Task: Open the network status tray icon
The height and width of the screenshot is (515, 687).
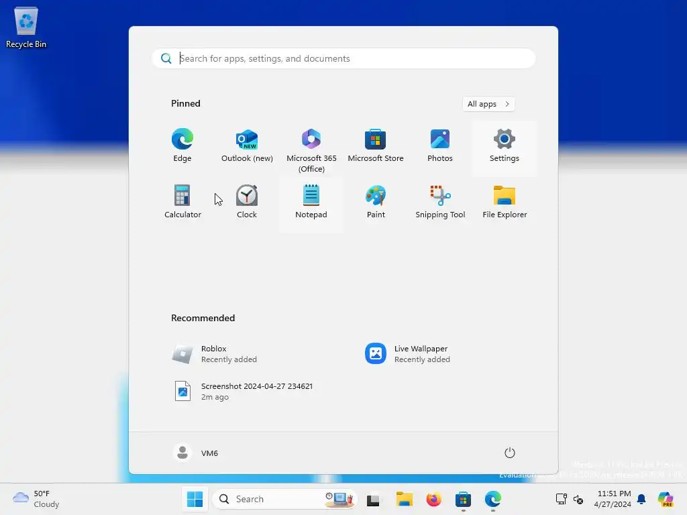Action: point(561,499)
